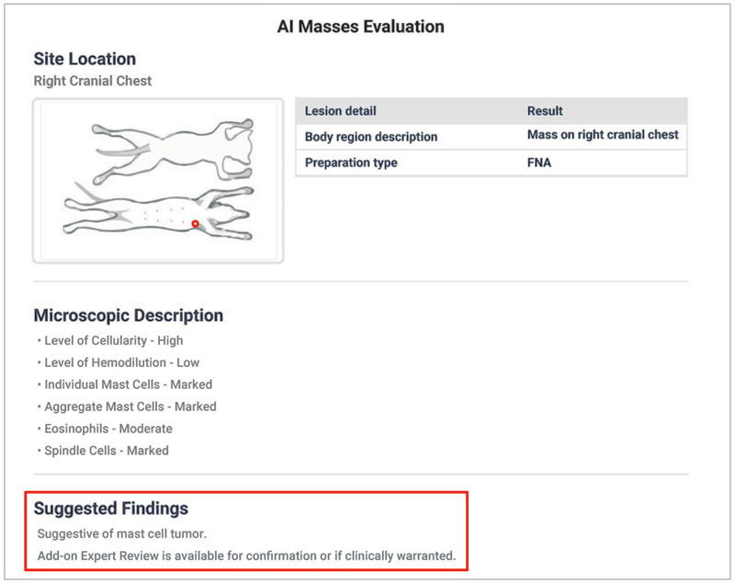The width and height of the screenshot is (735, 584).
Task: Click the Mass on right cranial chest result
Action: pos(603,135)
